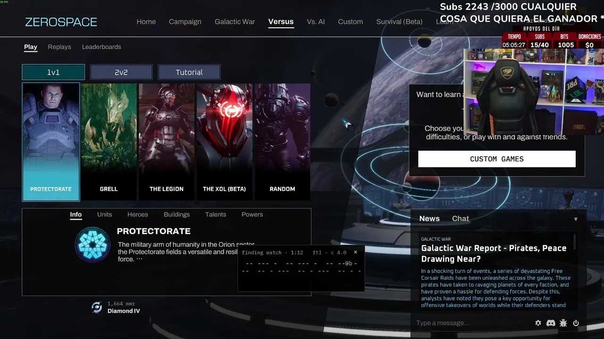This screenshot has height=339, width=604.
Task: Click the '1,664 mmr' rating text
Action: pyautogui.click(x=121, y=304)
